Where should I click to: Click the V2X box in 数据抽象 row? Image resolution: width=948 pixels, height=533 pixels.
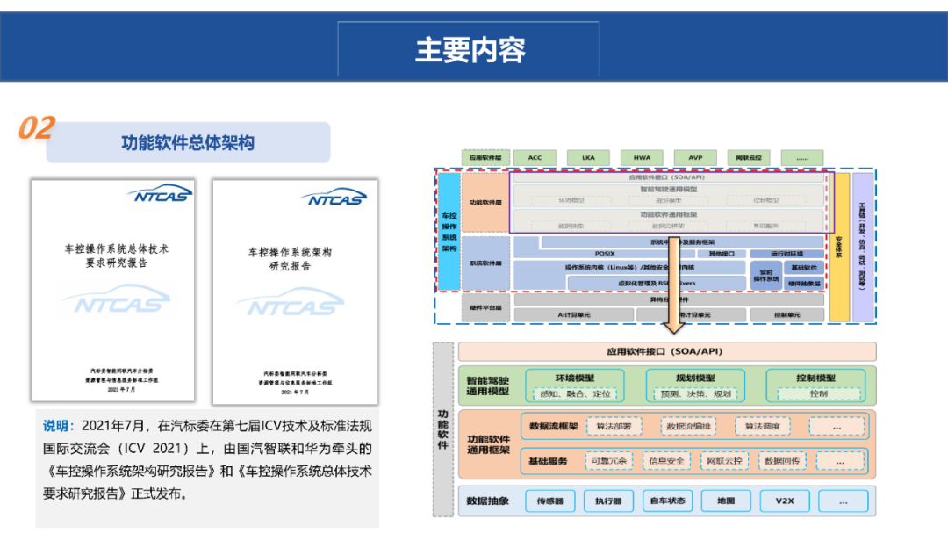(784, 501)
